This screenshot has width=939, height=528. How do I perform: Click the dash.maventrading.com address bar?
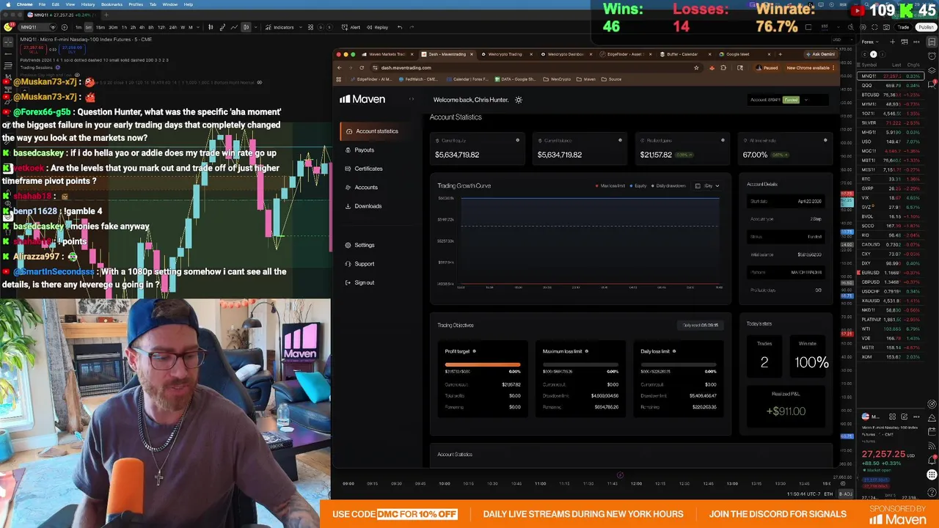tap(536, 67)
